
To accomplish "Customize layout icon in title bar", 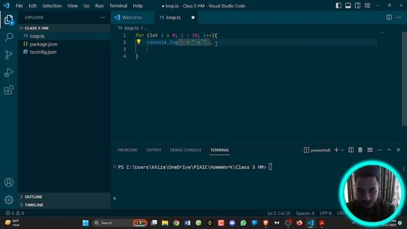I will pos(368,6).
